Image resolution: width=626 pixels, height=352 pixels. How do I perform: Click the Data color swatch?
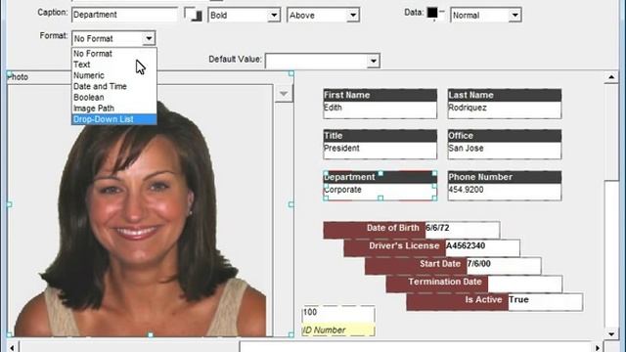point(432,13)
